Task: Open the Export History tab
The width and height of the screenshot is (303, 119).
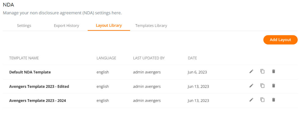Action: (x=66, y=26)
